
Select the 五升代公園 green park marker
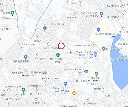click(x=58, y=55)
